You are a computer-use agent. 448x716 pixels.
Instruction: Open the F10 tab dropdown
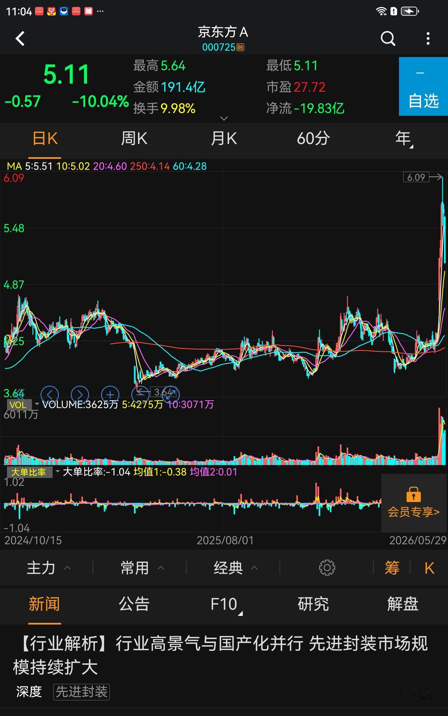(x=226, y=604)
